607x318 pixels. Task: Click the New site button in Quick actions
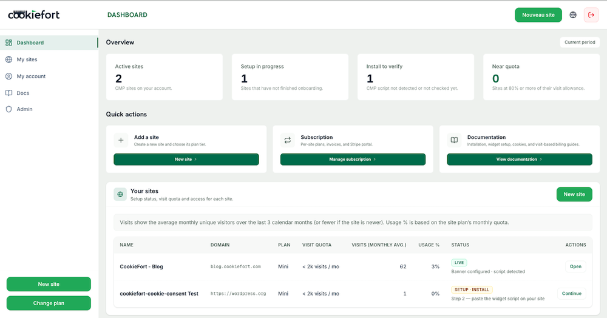(x=186, y=160)
